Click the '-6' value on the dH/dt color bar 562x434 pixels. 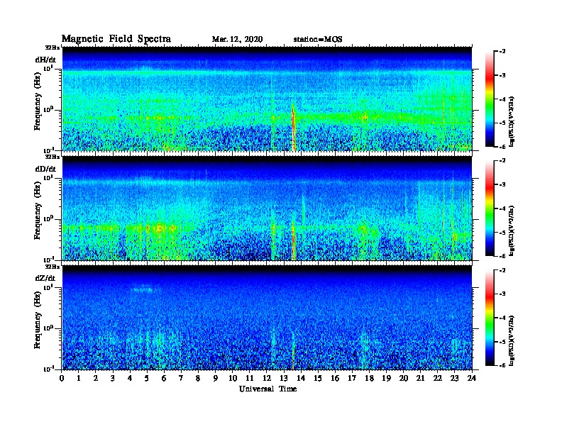tap(502, 147)
